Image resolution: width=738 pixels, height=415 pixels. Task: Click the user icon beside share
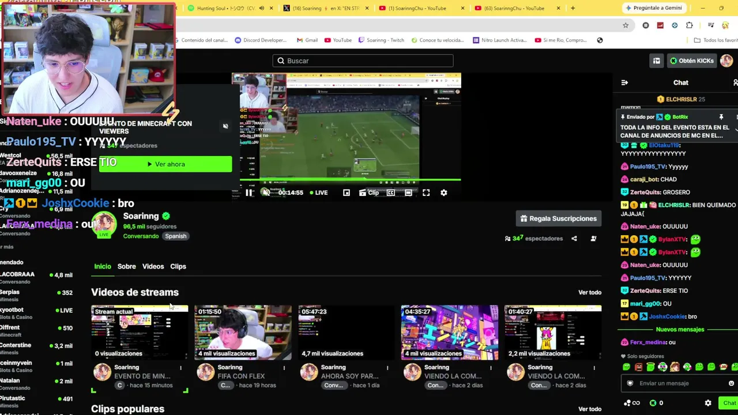(x=593, y=239)
